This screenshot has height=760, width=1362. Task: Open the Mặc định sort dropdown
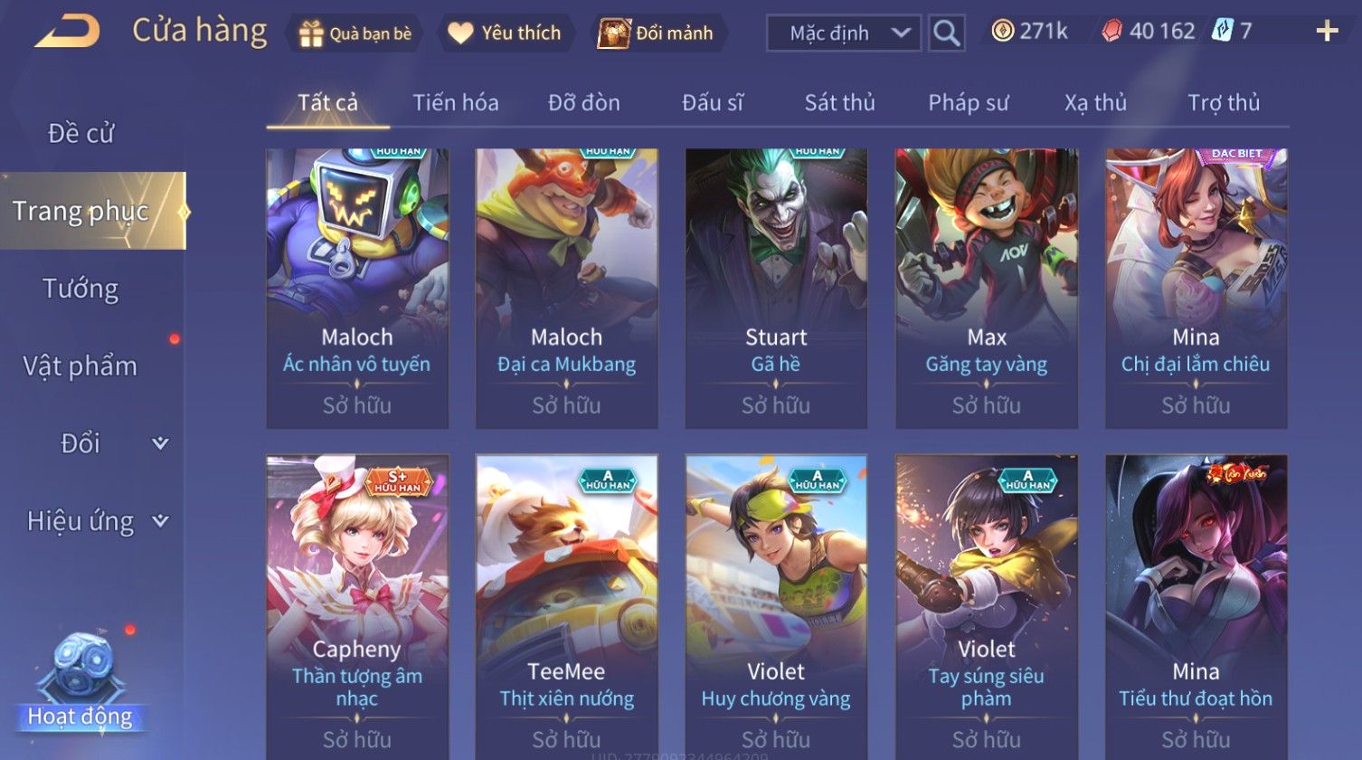(x=844, y=33)
